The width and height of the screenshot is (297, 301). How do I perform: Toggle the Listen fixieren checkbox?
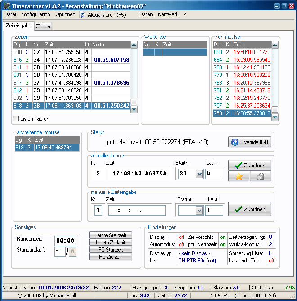click(x=16, y=119)
